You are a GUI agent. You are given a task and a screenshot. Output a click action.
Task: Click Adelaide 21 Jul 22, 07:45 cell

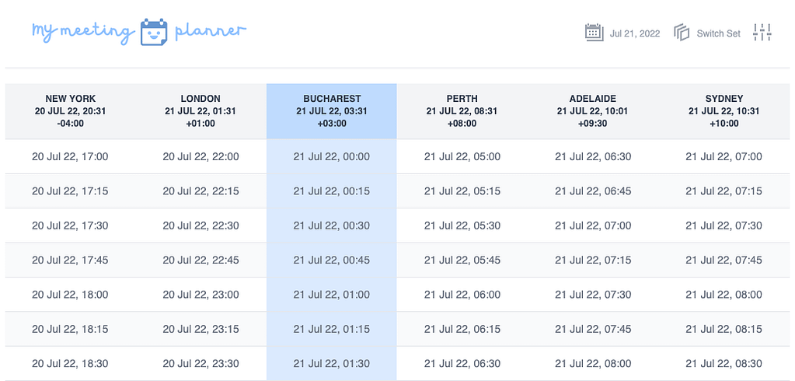click(x=593, y=329)
